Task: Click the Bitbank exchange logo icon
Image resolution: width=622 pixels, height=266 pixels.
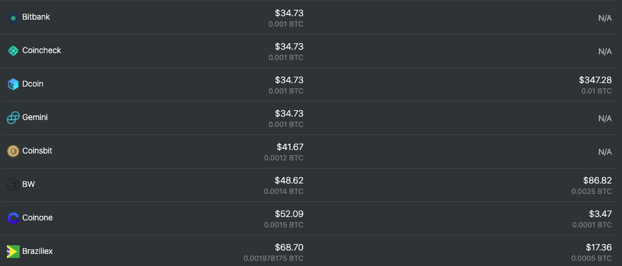Action: 13,18
